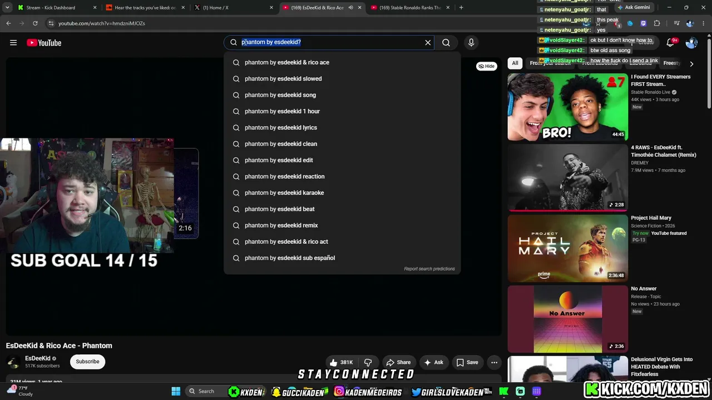The width and height of the screenshot is (712, 400).
Task: Pick suggestion phantom by esdeekid beat
Action: 342,209
